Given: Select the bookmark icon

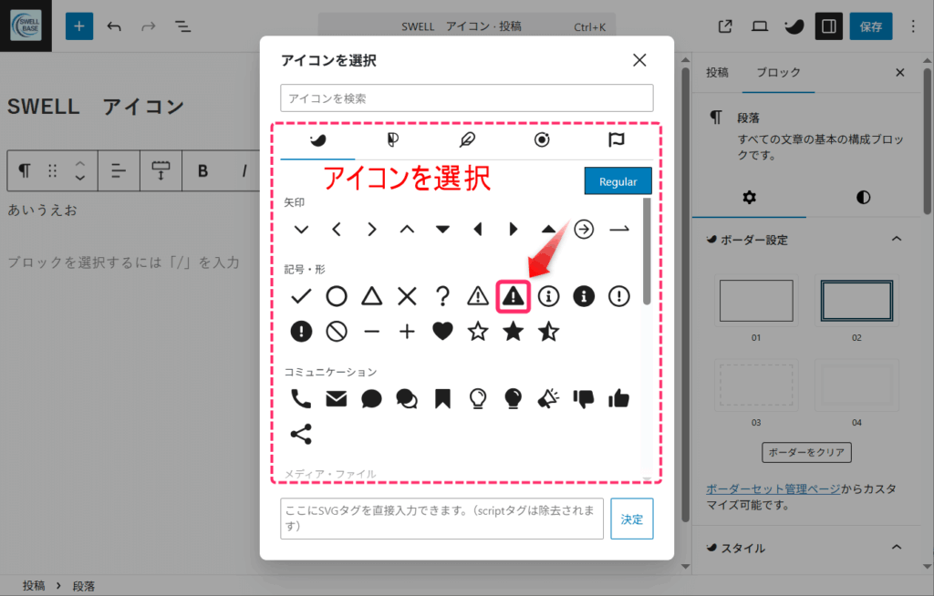Looking at the screenshot, I should coord(442,399).
